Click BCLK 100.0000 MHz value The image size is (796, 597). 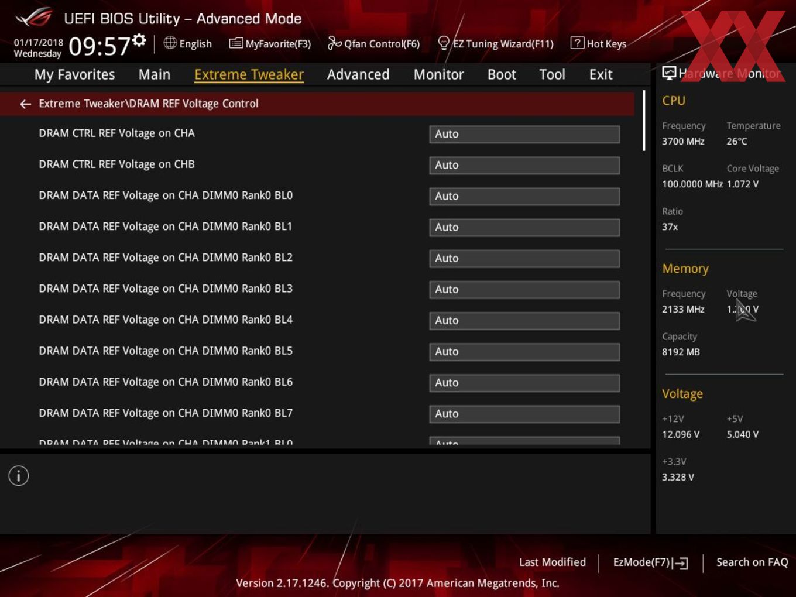pos(692,184)
